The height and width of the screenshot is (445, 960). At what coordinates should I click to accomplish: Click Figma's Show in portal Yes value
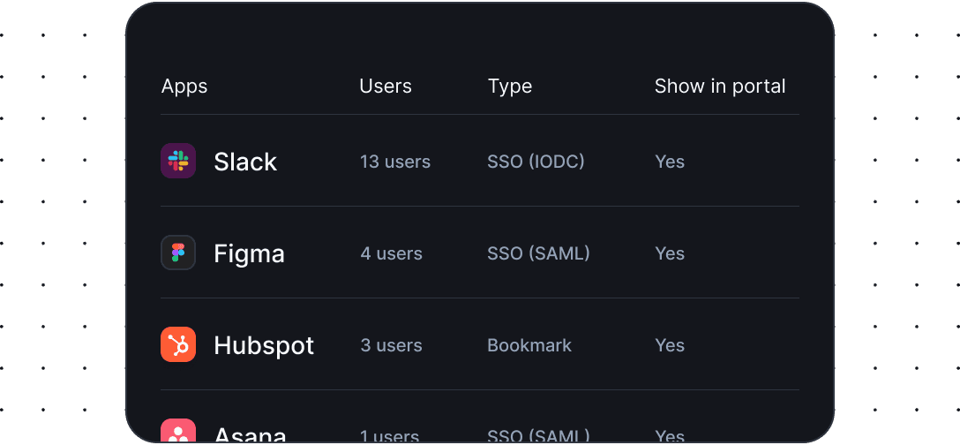click(670, 253)
